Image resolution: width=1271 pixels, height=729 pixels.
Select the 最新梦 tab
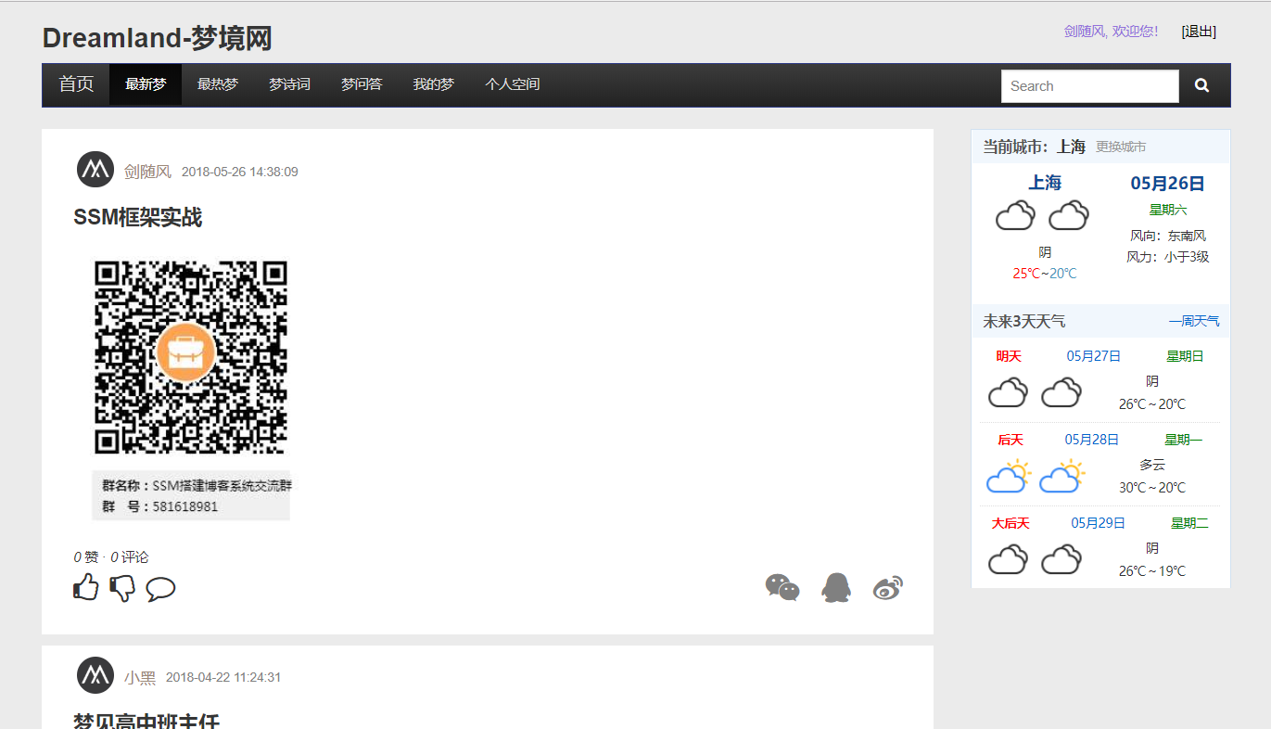(x=146, y=84)
